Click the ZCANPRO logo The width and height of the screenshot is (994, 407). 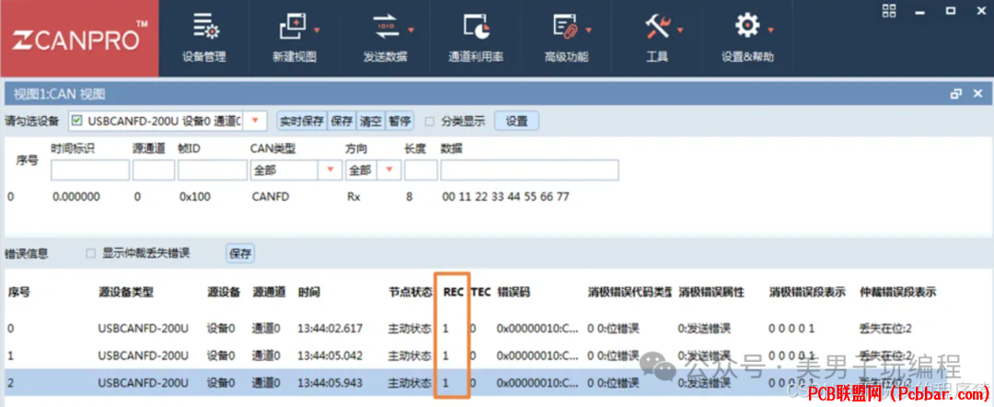coord(79,39)
